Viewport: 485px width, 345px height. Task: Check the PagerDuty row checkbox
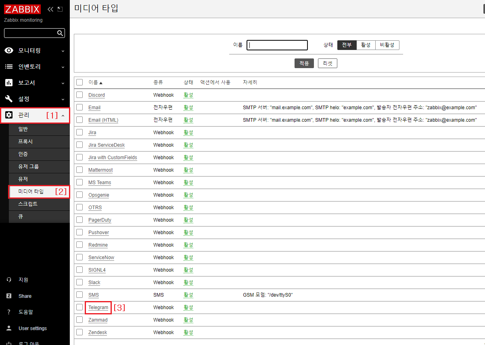(x=79, y=220)
